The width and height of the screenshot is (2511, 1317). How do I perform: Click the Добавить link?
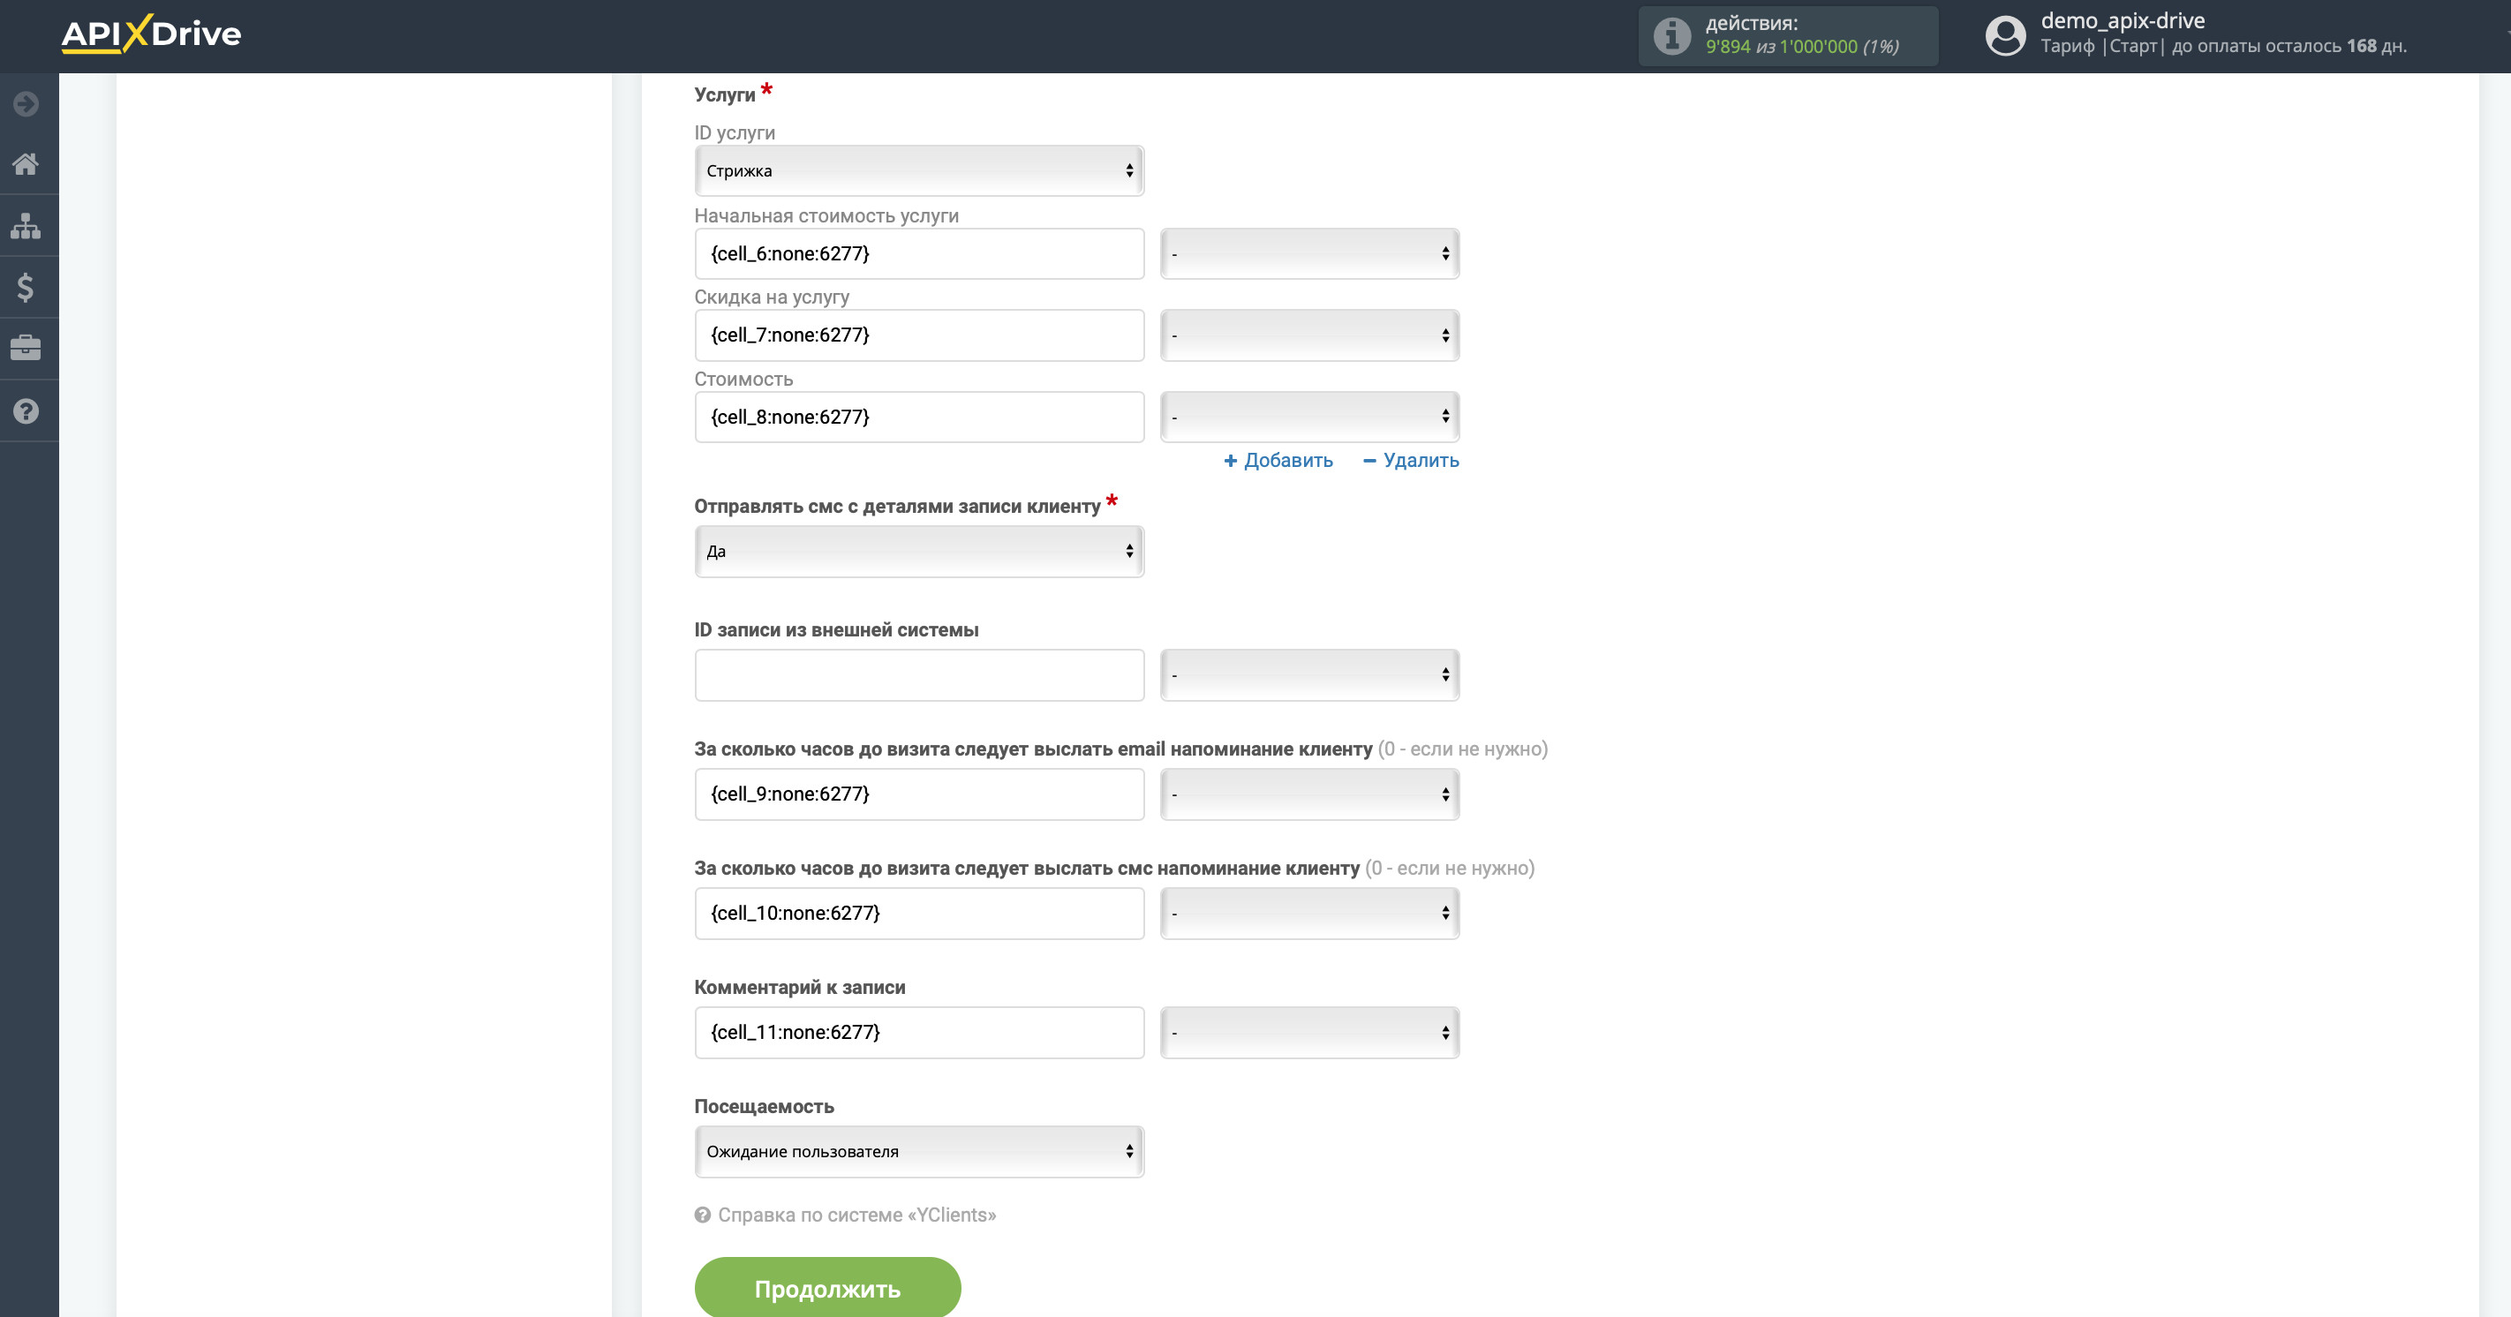pyautogui.click(x=1278, y=460)
